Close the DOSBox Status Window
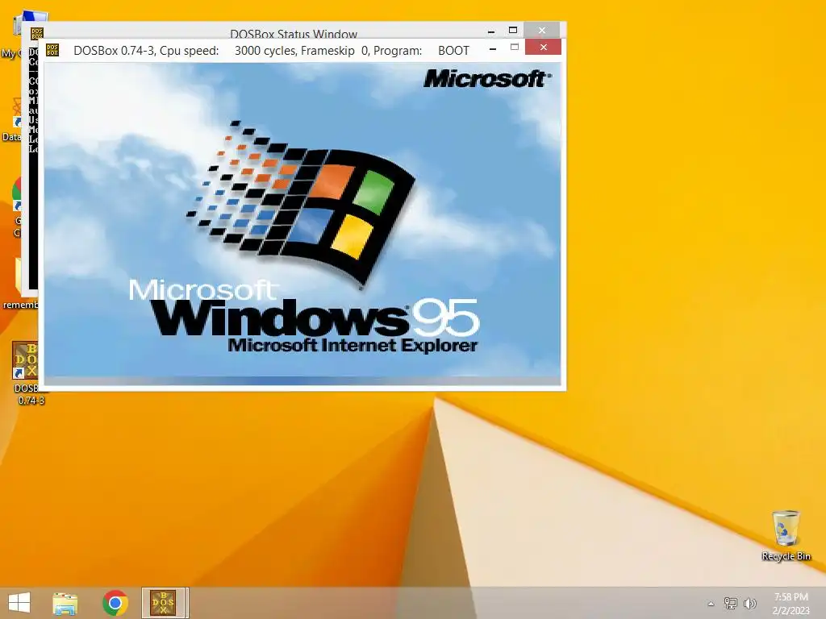 click(x=542, y=31)
